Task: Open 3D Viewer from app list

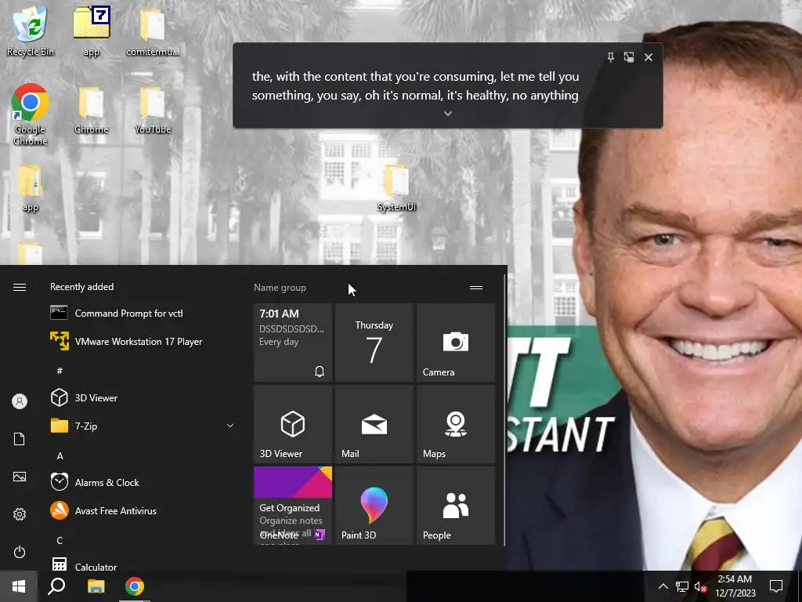Action: point(143,397)
